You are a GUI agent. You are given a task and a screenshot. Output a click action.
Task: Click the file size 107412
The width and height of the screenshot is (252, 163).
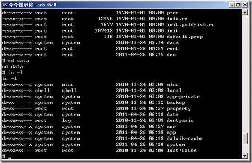click(x=104, y=31)
